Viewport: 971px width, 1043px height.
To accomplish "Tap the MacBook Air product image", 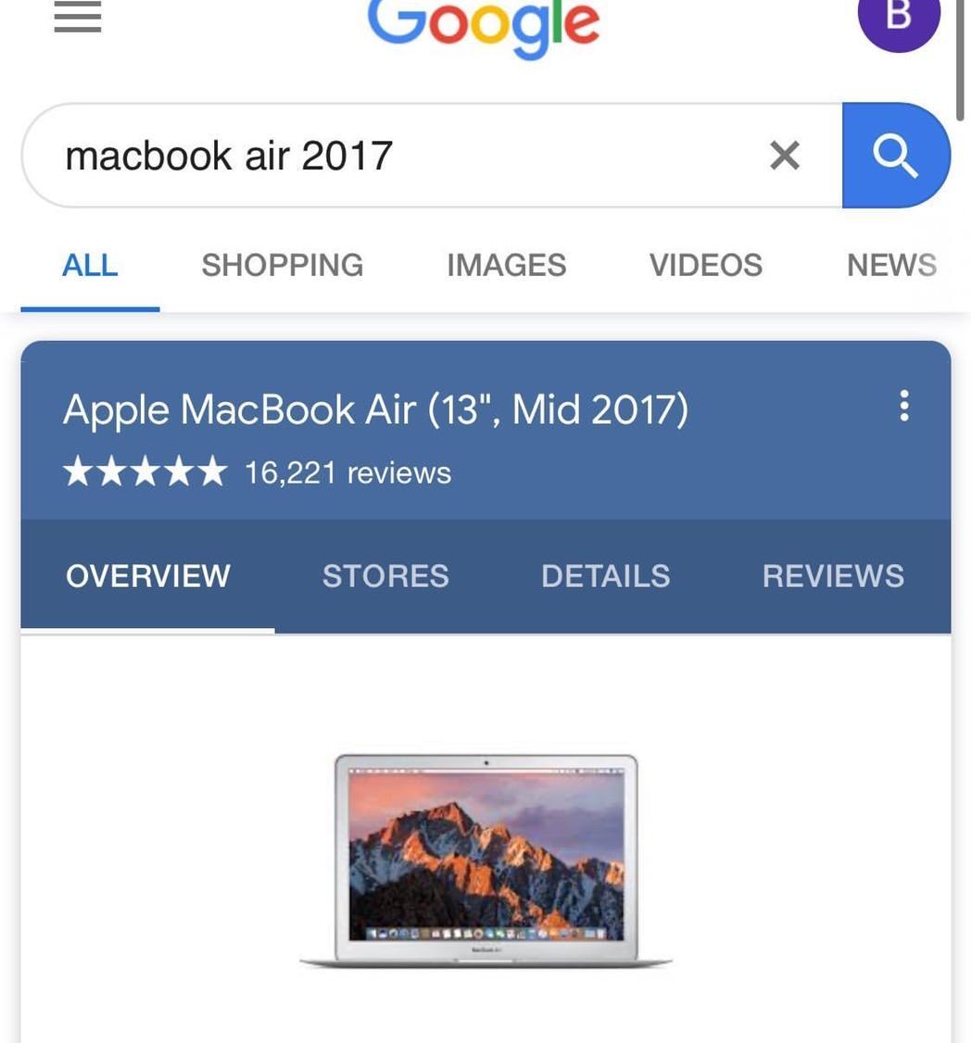I will 485,861.
